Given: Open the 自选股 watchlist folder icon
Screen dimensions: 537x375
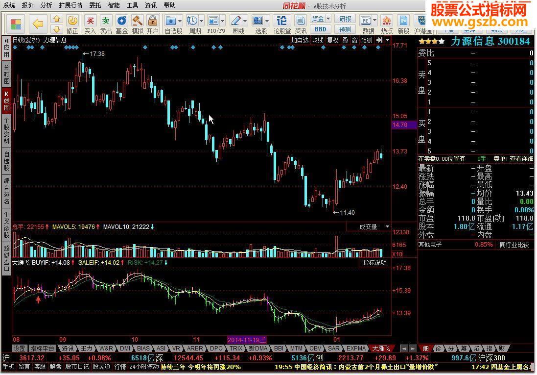Looking at the screenshot, I should click(x=170, y=21).
